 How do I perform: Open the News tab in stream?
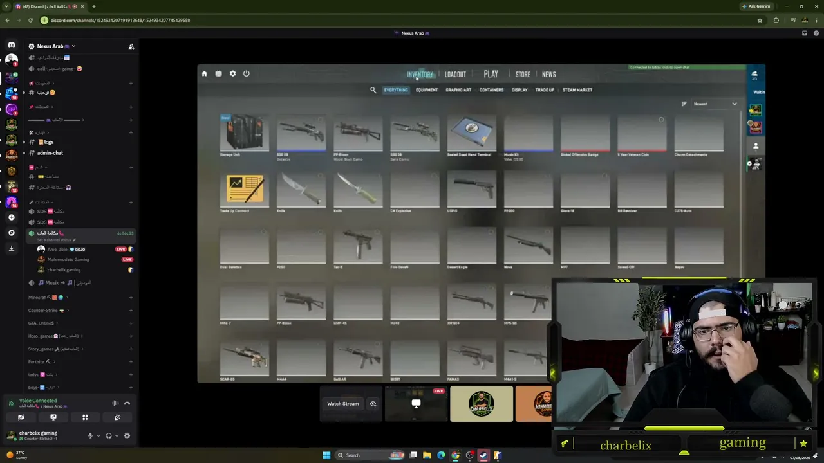[549, 75]
